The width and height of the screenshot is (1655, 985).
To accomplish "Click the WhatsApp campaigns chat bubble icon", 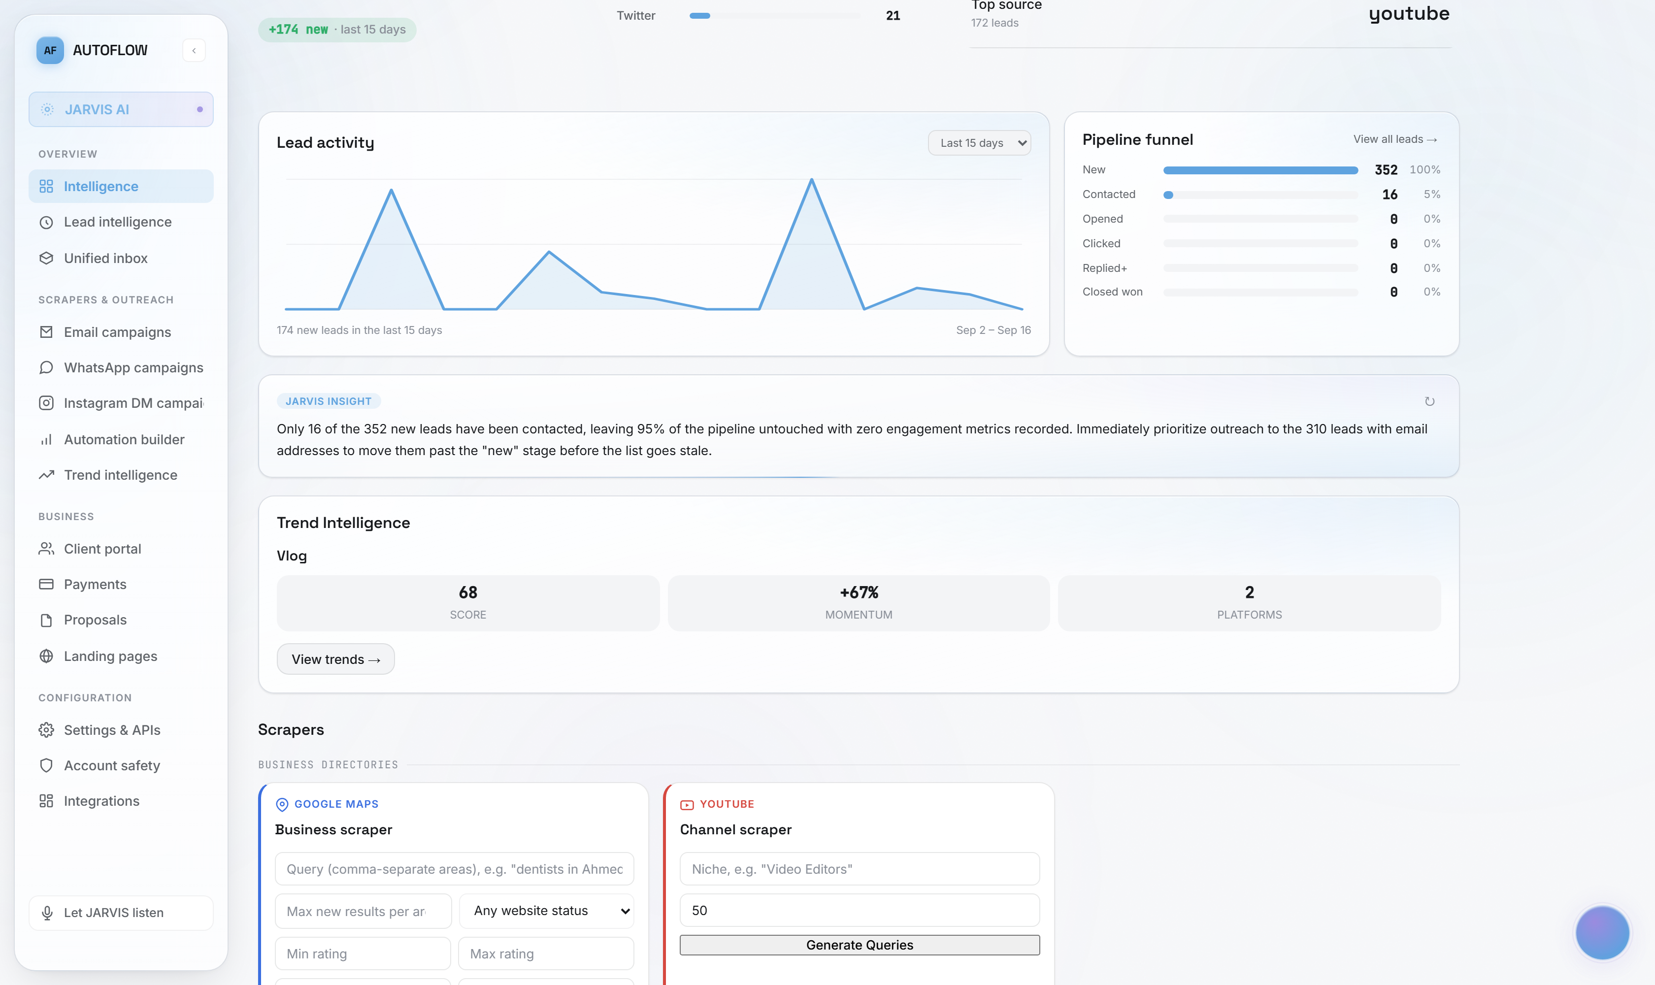I will [46, 368].
